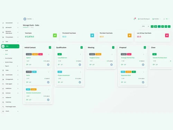Screen dimensions: 173x130
Task: Click the Dashboard breadcrumb link
Action: pyautogui.click(x=26, y=27)
